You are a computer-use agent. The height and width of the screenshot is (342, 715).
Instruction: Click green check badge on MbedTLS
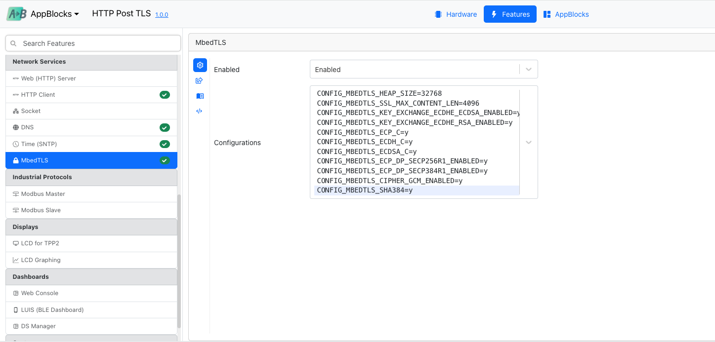coord(165,160)
